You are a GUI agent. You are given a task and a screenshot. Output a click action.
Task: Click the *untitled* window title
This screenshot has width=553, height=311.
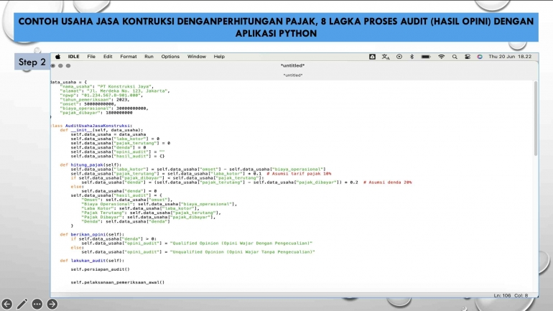293,65
